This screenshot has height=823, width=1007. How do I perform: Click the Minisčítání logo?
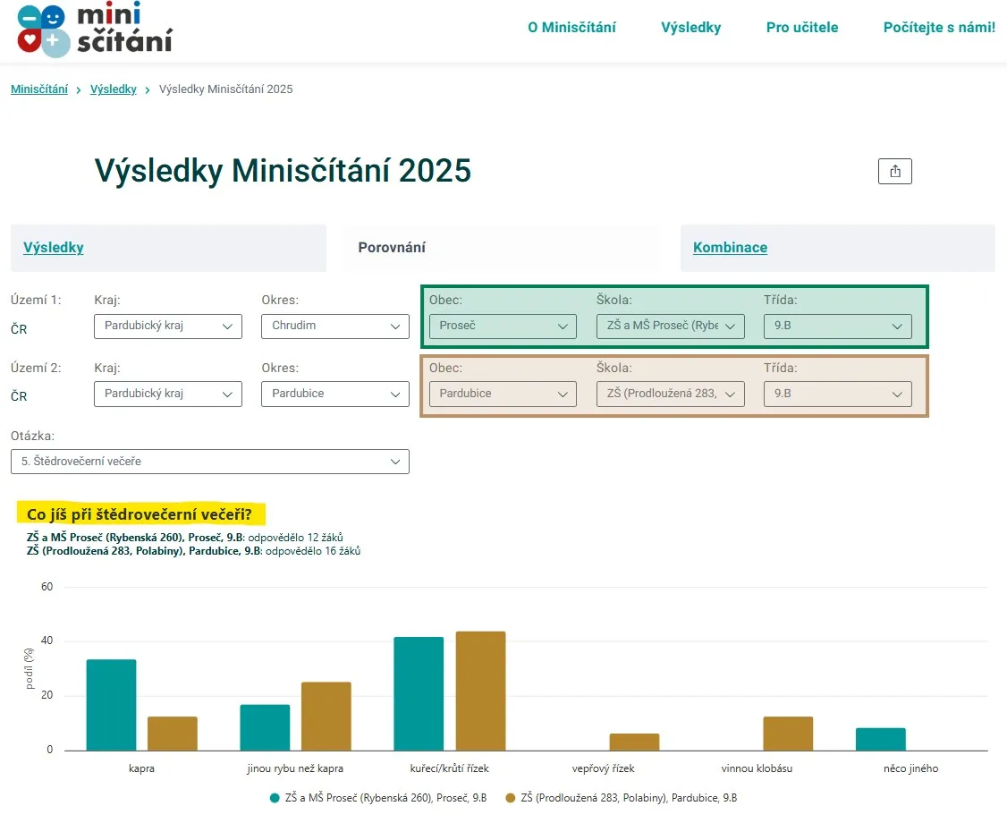click(x=95, y=30)
